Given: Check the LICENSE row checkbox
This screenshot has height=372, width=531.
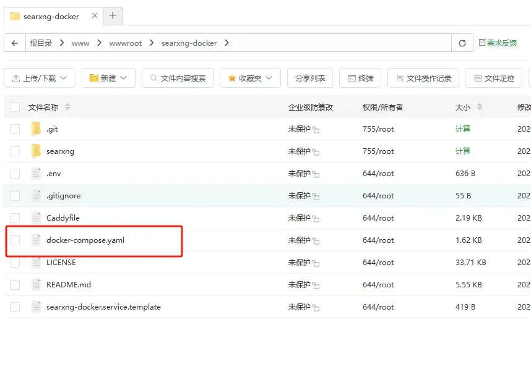Looking at the screenshot, I should click(x=14, y=262).
